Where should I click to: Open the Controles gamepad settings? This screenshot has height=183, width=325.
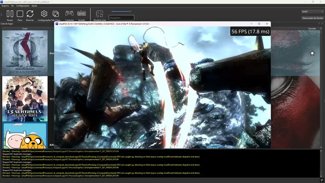[69, 16]
